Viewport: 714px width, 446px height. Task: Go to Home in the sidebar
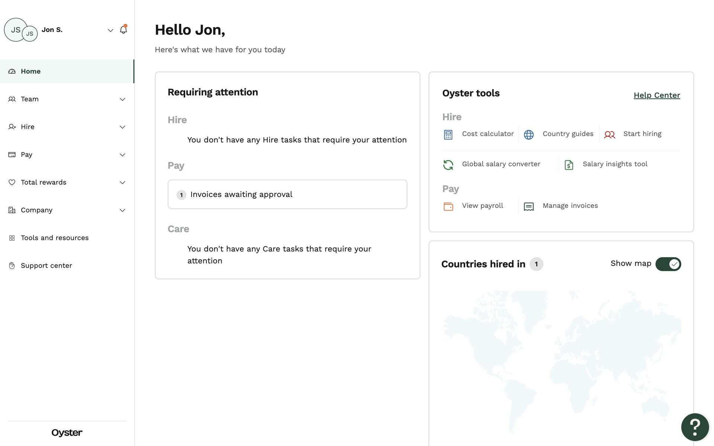[67, 71]
